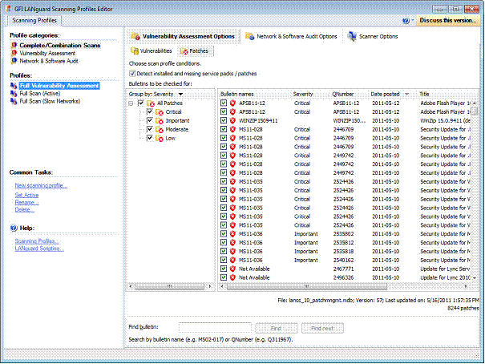Toggle Detect installed and missing service packs checkbox
Viewport: 485px width, 364px height.
point(132,74)
